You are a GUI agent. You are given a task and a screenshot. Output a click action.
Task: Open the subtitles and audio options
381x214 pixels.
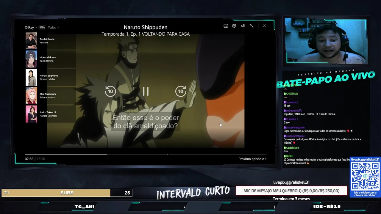point(226,26)
